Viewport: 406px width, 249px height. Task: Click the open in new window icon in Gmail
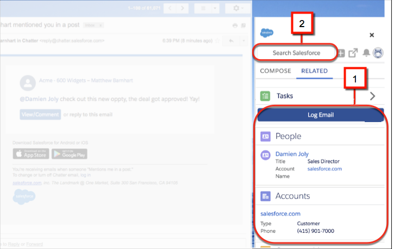tap(243, 25)
